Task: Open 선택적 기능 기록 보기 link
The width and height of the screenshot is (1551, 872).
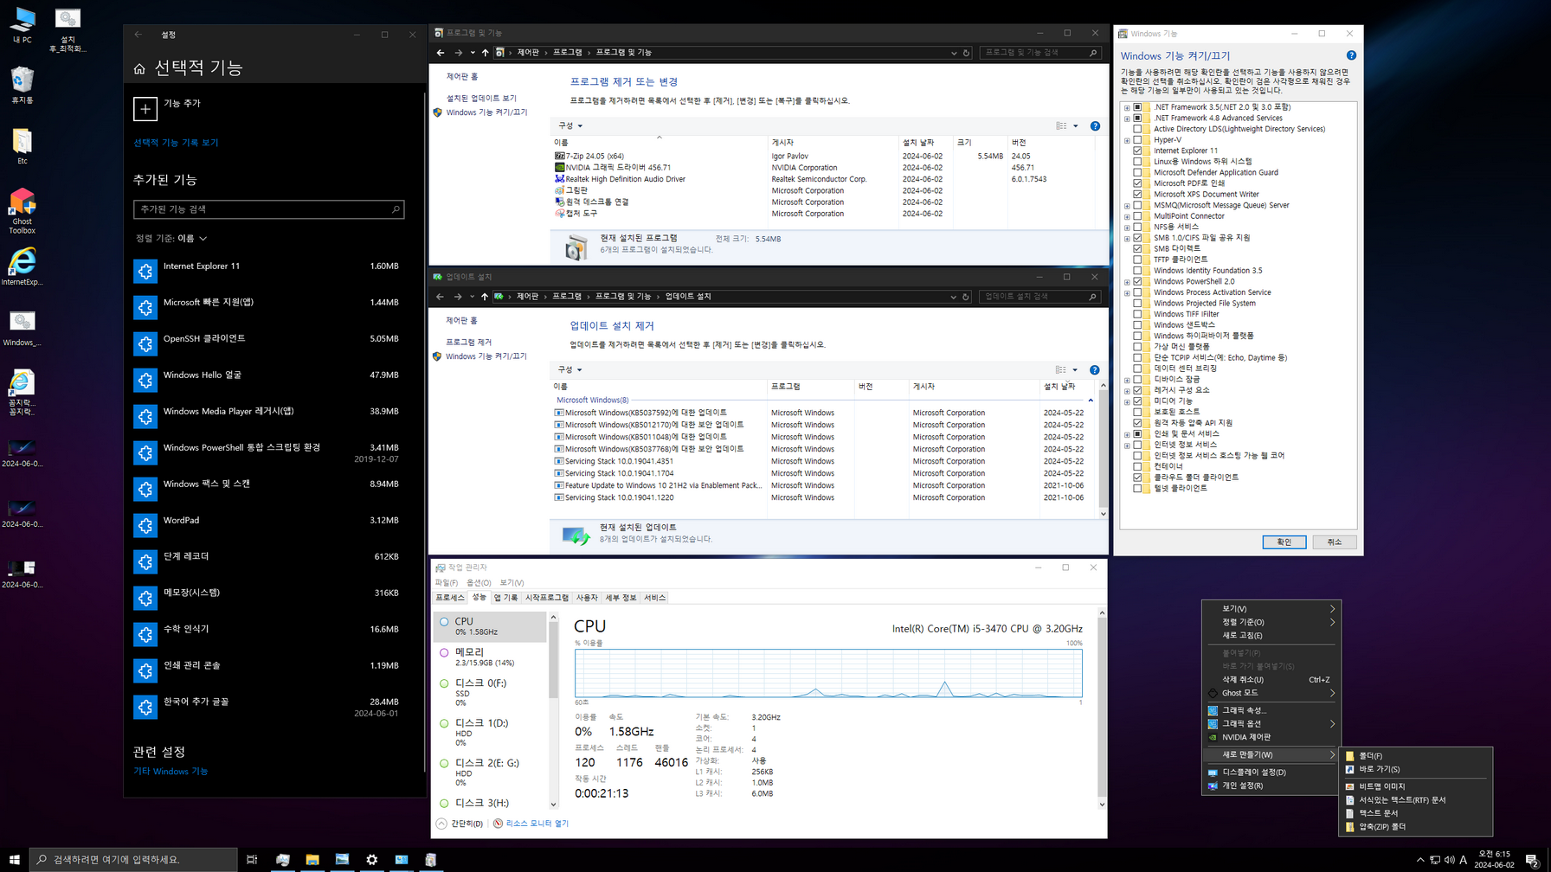Action: [176, 143]
